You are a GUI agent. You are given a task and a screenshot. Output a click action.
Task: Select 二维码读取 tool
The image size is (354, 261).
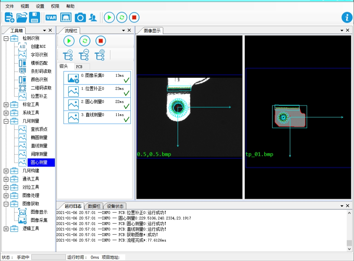(41, 88)
